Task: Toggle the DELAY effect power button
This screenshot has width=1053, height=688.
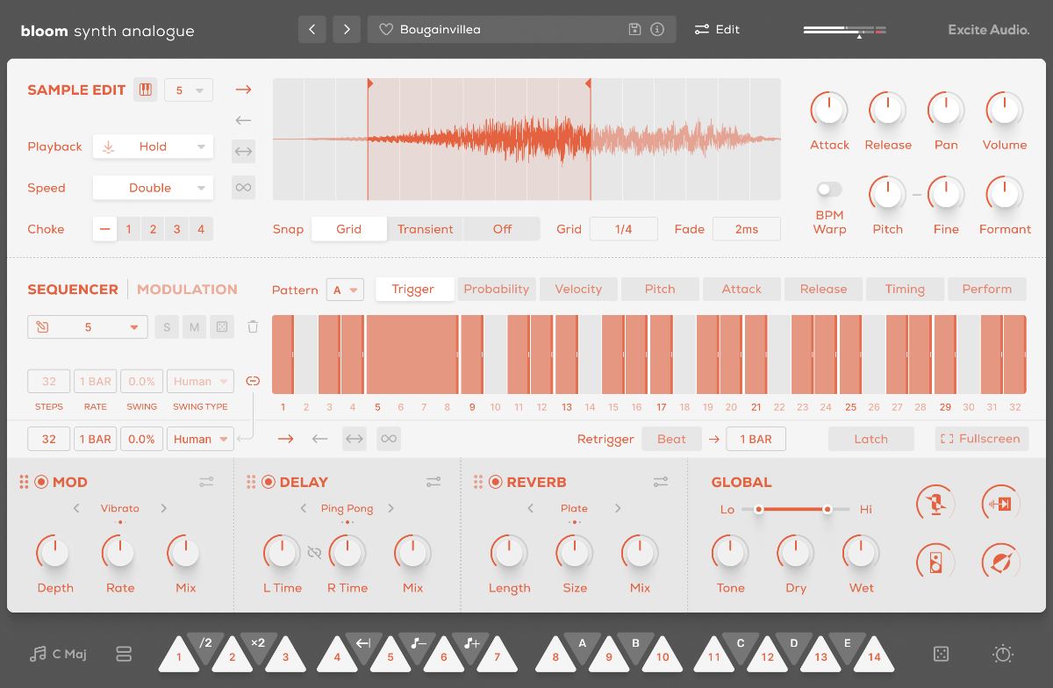Action: point(269,482)
